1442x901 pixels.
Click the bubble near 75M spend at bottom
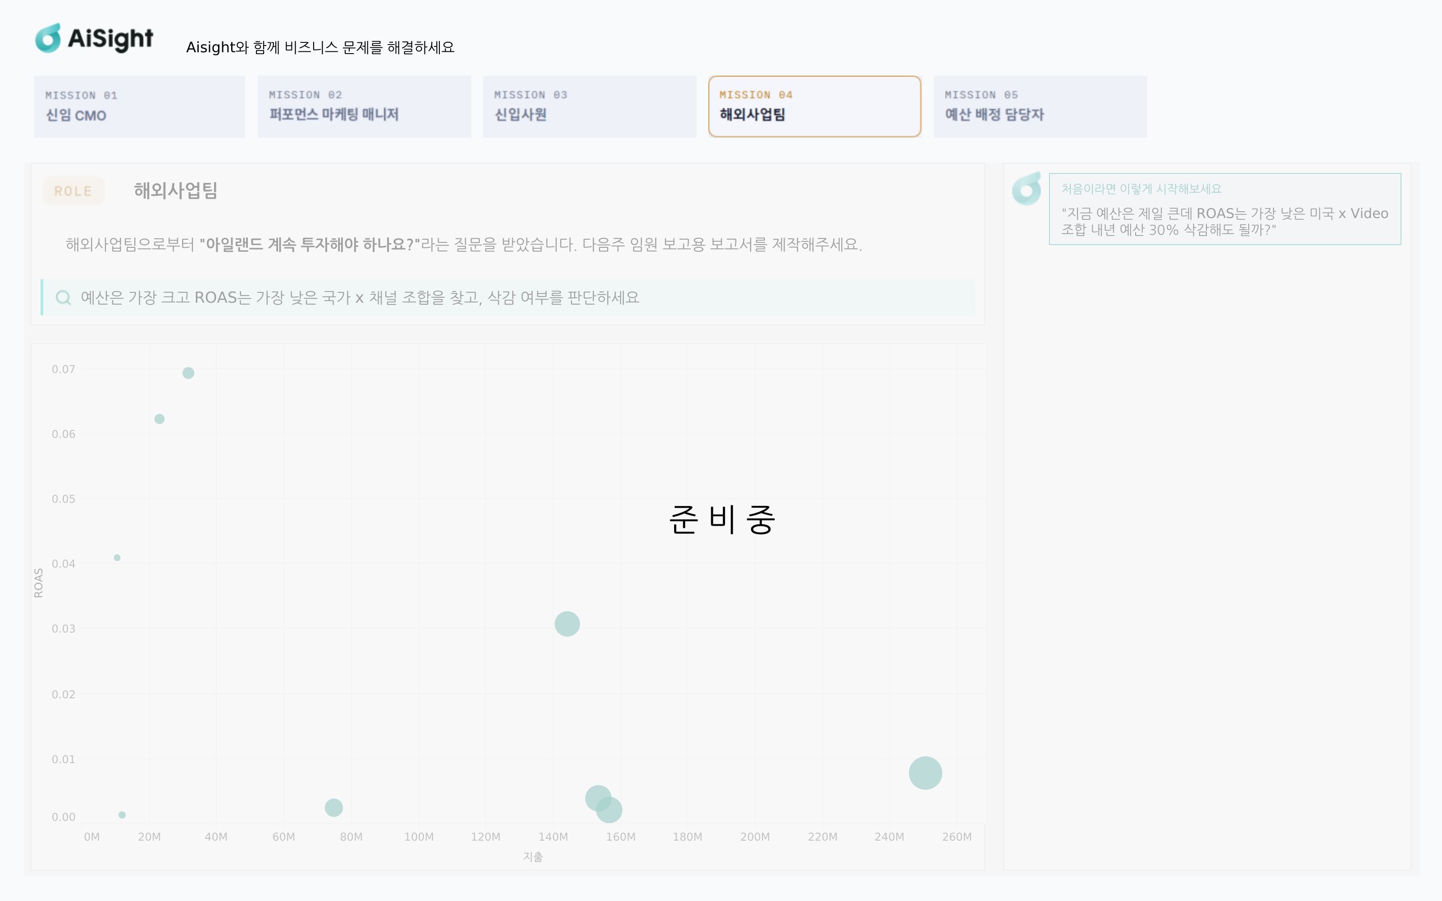333,807
